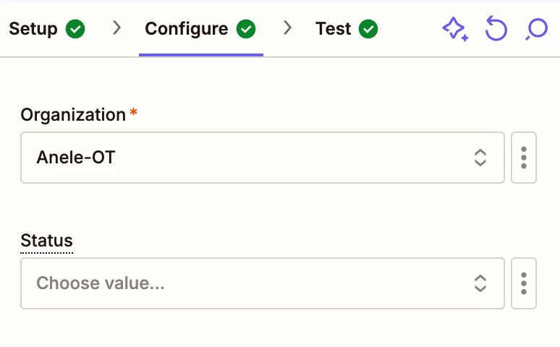
Task: Open the Organization dropdown showing Anele-OT
Action: [x=246, y=158]
